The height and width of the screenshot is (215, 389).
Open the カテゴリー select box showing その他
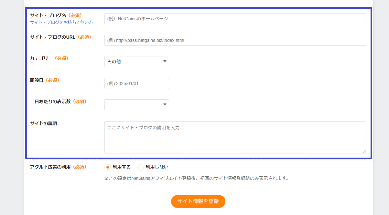[x=133, y=62]
